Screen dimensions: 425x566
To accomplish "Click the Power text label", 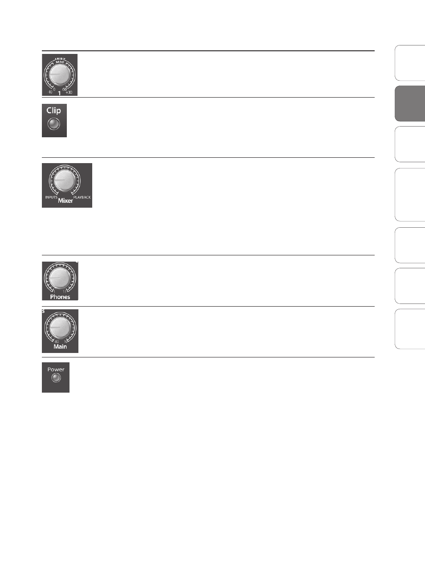I will pos(56,369).
